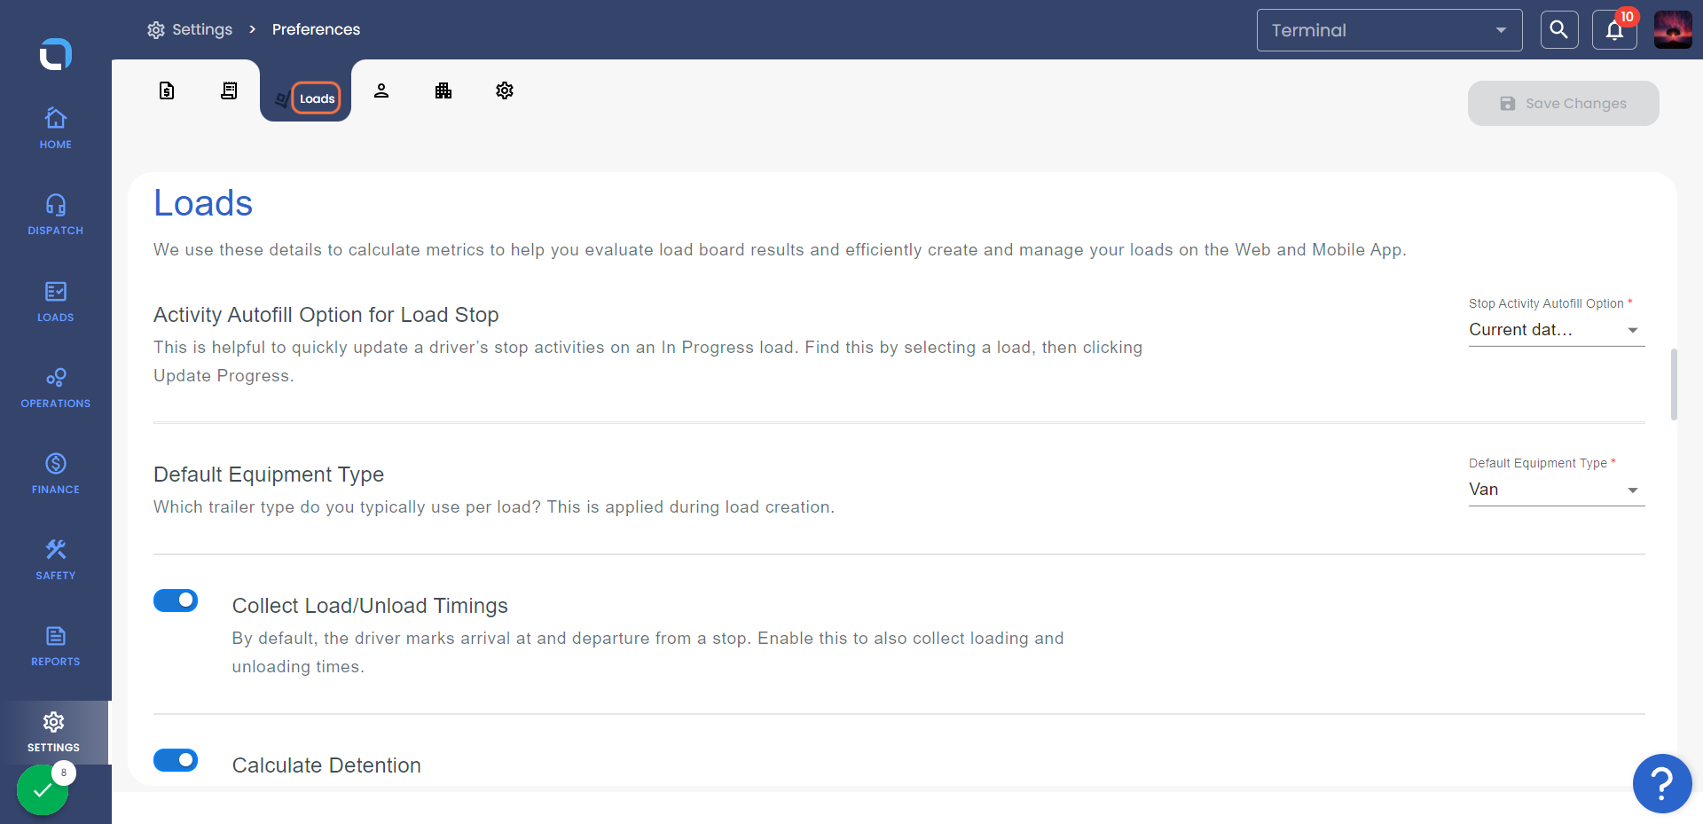Switch to the gear preferences tab
This screenshot has height=824, width=1703.
pyautogui.click(x=505, y=90)
